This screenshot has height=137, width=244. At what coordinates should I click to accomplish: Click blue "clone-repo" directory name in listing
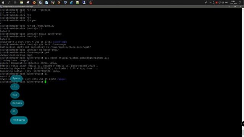(x=60, y=42)
